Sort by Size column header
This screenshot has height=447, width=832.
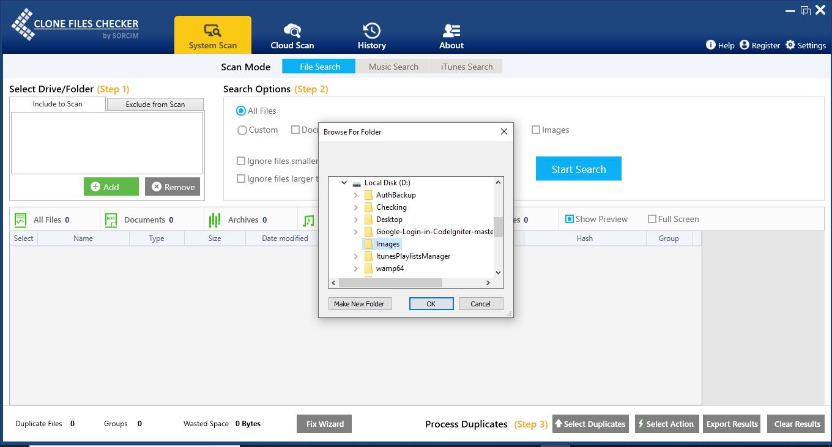point(215,238)
